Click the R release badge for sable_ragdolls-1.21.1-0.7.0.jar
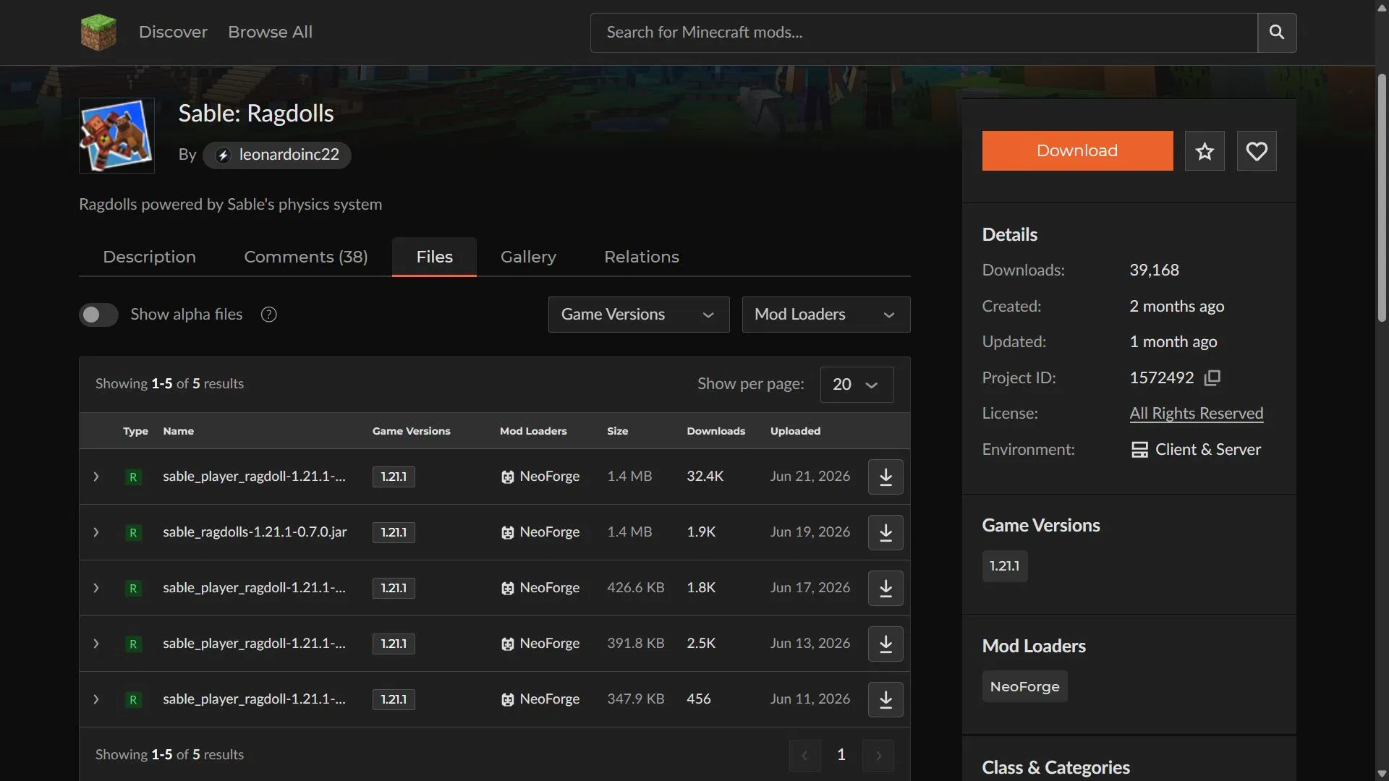 (133, 532)
